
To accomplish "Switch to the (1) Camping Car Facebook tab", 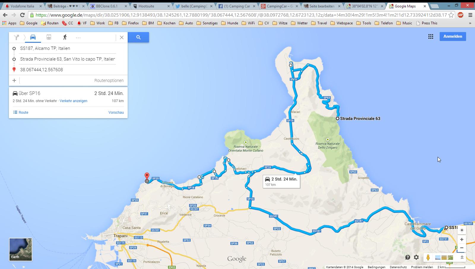I will click(x=237, y=6).
